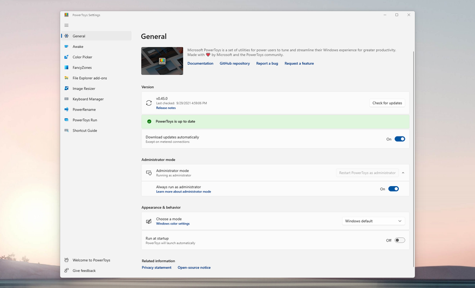The width and height of the screenshot is (475, 288).
Task: Click the Image Resizer icon
Action: tap(66, 88)
